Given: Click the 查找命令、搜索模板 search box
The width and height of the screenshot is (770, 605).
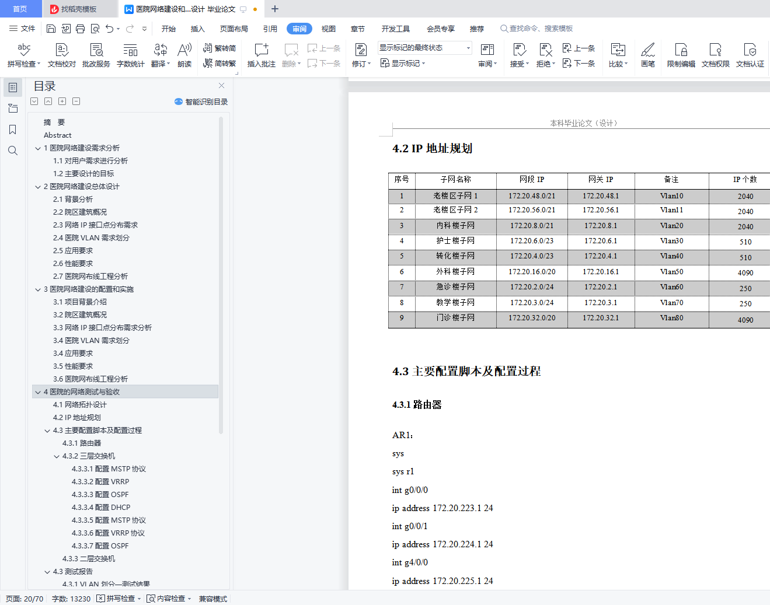Looking at the screenshot, I should click(537, 29).
